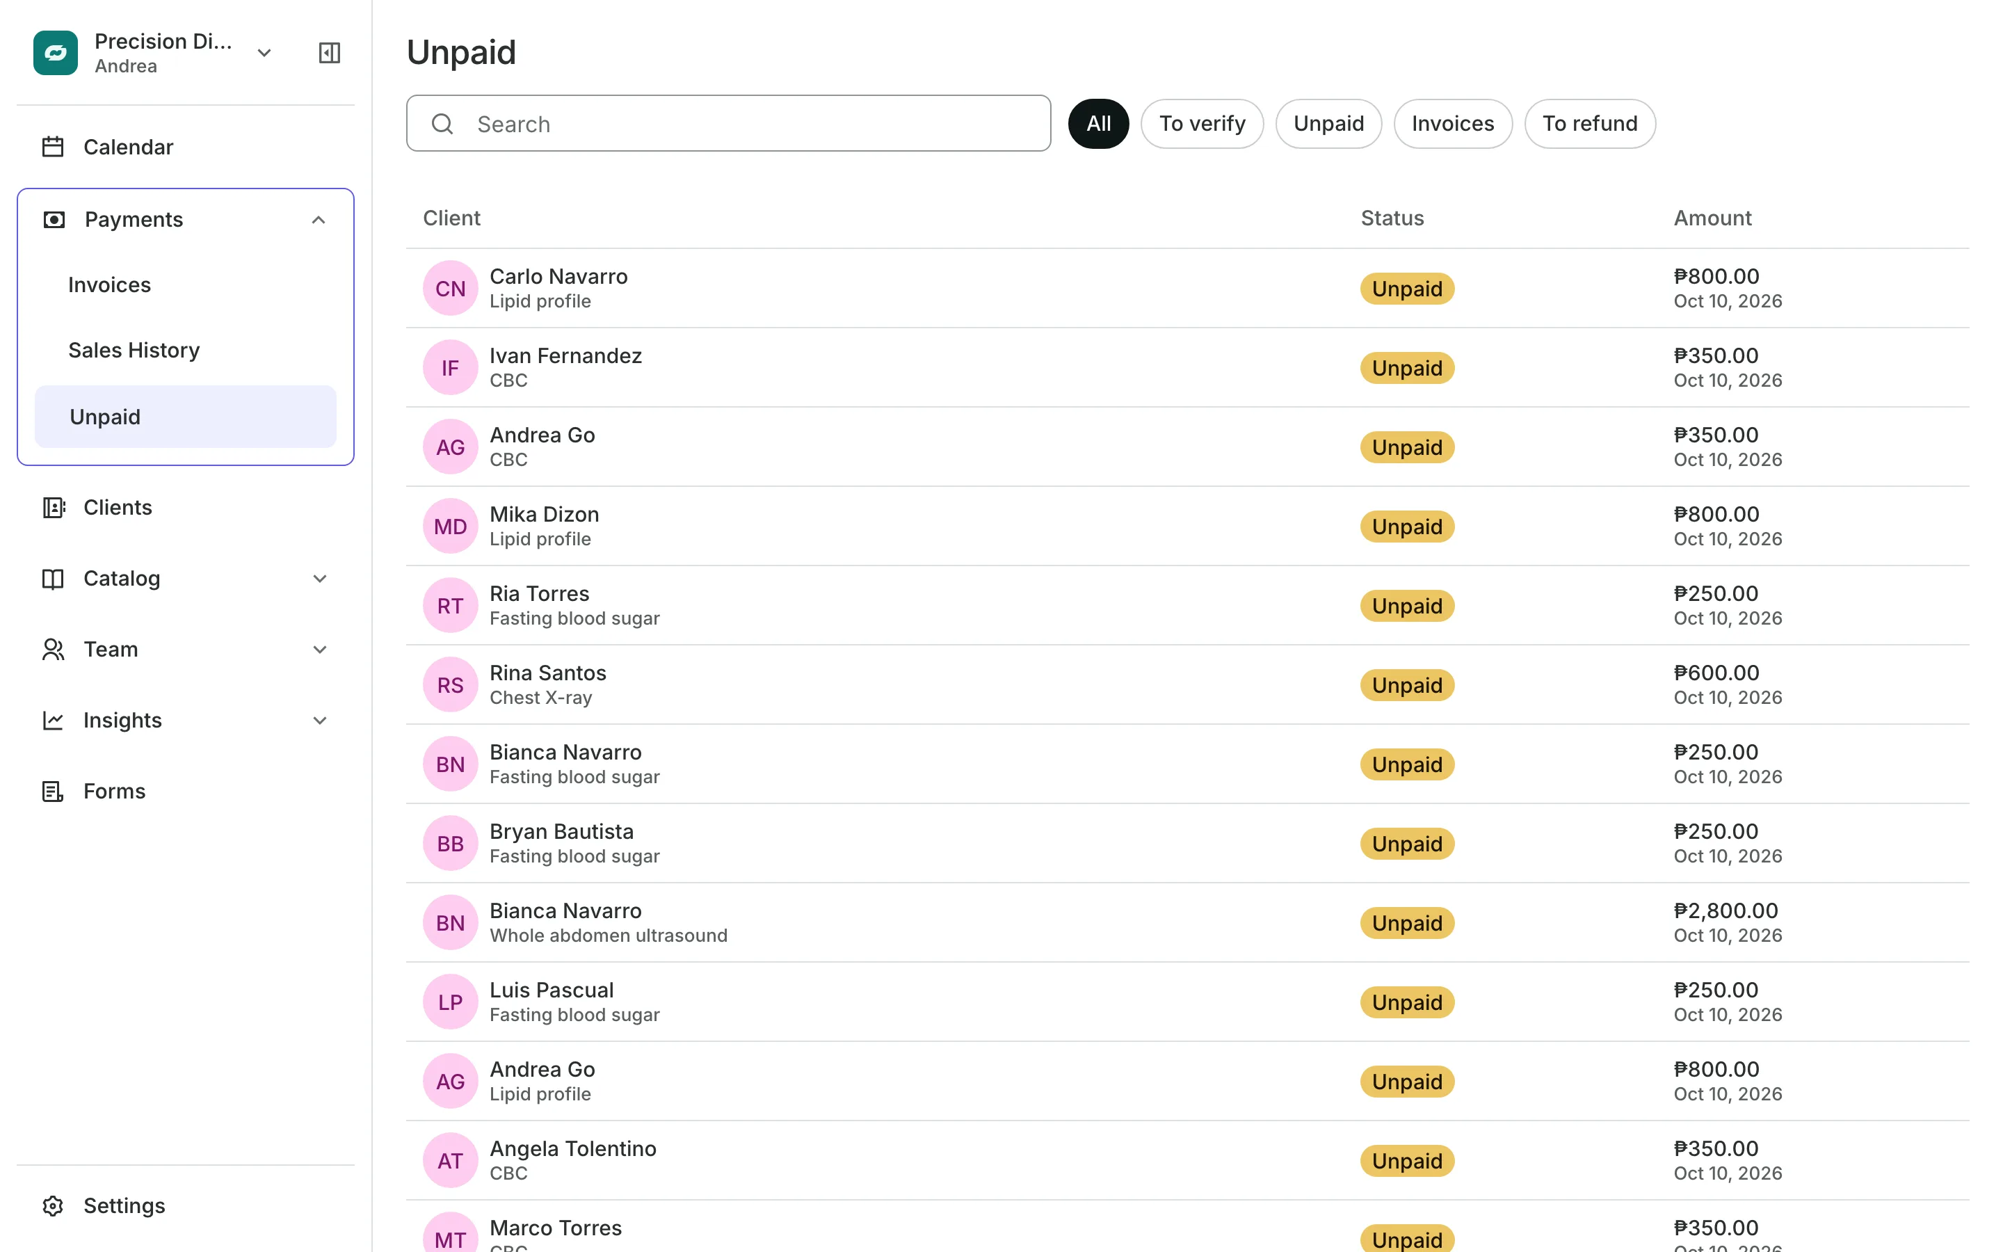Click the RS avatar for Rina Santos
Image resolution: width=2003 pixels, height=1252 pixels.
pos(450,685)
